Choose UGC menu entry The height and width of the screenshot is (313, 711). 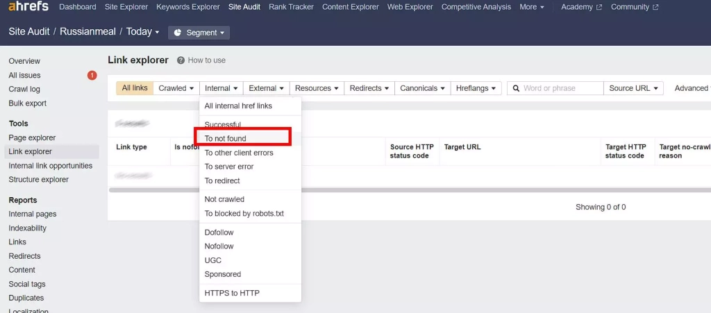pos(250,260)
